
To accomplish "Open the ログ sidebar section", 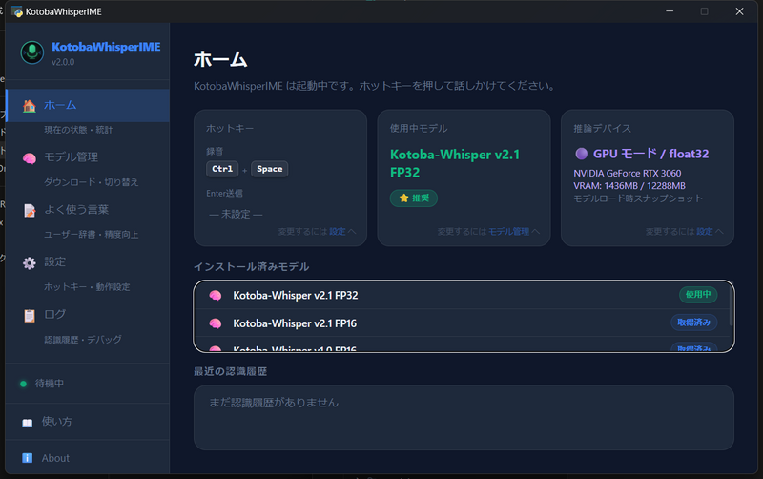I will [55, 315].
